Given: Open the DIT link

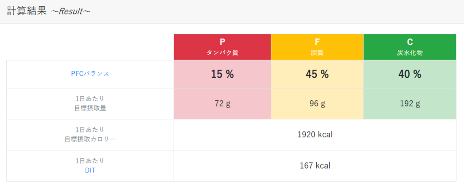Looking at the screenshot, I should click(x=90, y=170).
